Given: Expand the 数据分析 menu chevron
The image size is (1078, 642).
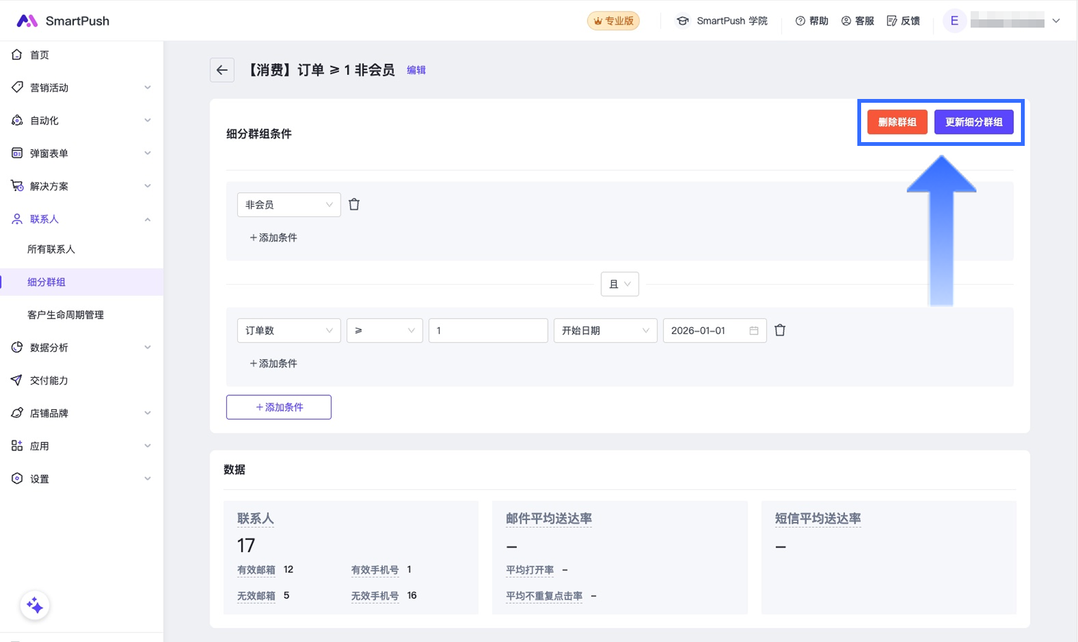Looking at the screenshot, I should (148, 347).
